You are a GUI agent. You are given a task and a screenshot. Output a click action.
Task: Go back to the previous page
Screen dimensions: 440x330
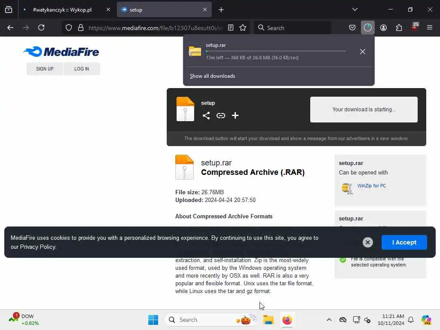point(10,27)
